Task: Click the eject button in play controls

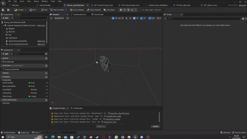Action: point(132,10)
